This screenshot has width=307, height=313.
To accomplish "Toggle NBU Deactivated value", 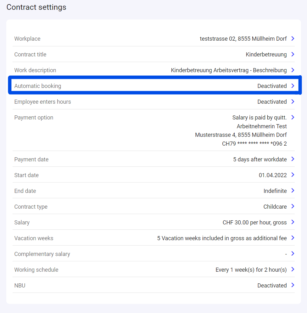I will point(272,286).
